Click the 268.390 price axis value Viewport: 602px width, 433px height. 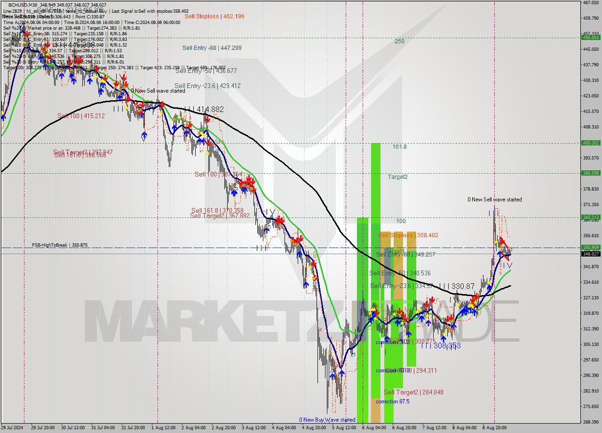coord(591,422)
